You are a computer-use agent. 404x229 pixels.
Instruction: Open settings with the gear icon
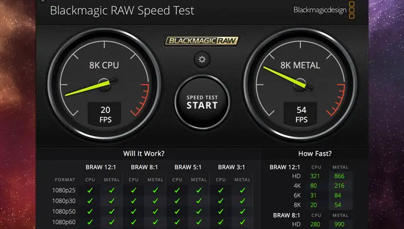click(202, 60)
